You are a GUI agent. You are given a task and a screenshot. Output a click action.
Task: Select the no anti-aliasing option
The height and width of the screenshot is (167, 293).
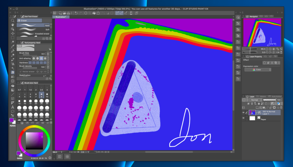click(x=34, y=58)
